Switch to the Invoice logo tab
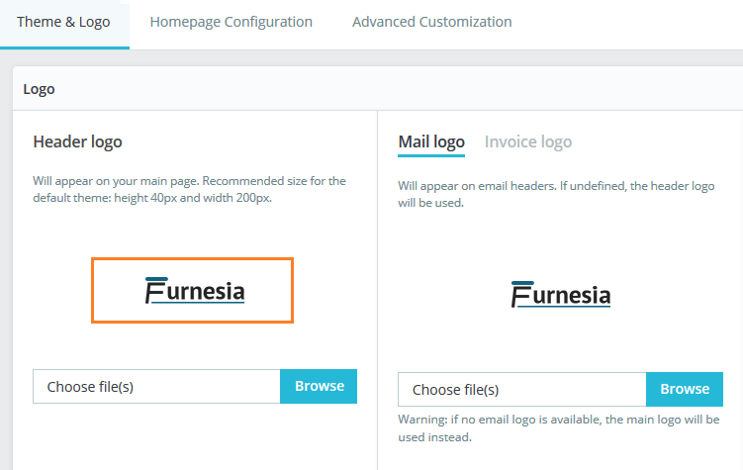This screenshot has width=743, height=470. click(x=528, y=142)
